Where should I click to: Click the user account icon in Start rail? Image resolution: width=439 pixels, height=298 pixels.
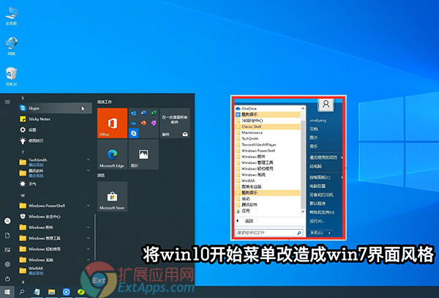pos(7,221)
